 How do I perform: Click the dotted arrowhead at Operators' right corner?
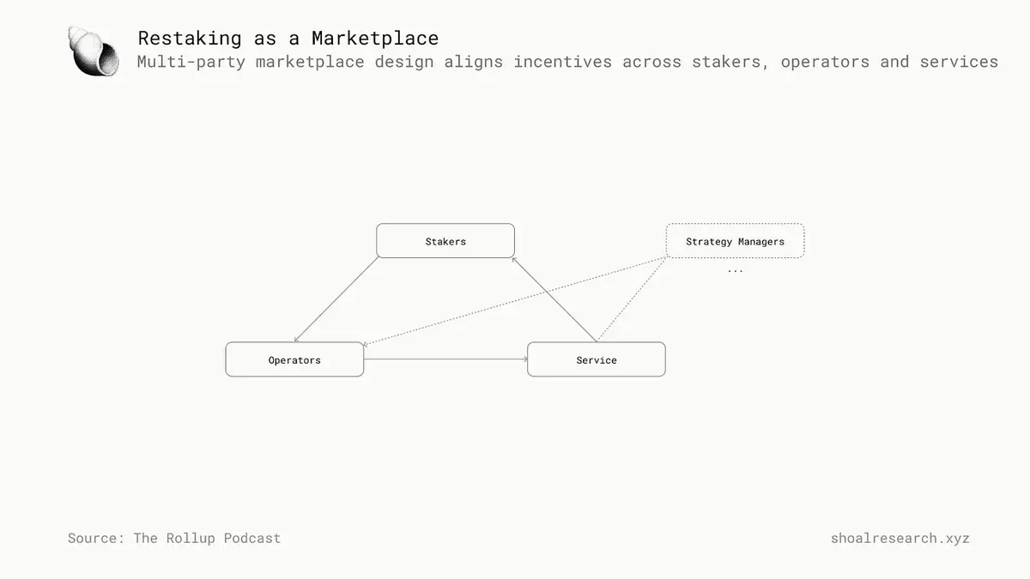pyautogui.click(x=367, y=344)
